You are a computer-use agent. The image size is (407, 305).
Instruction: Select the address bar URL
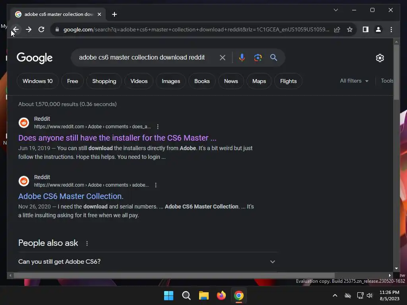pyautogui.click(x=196, y=29)
